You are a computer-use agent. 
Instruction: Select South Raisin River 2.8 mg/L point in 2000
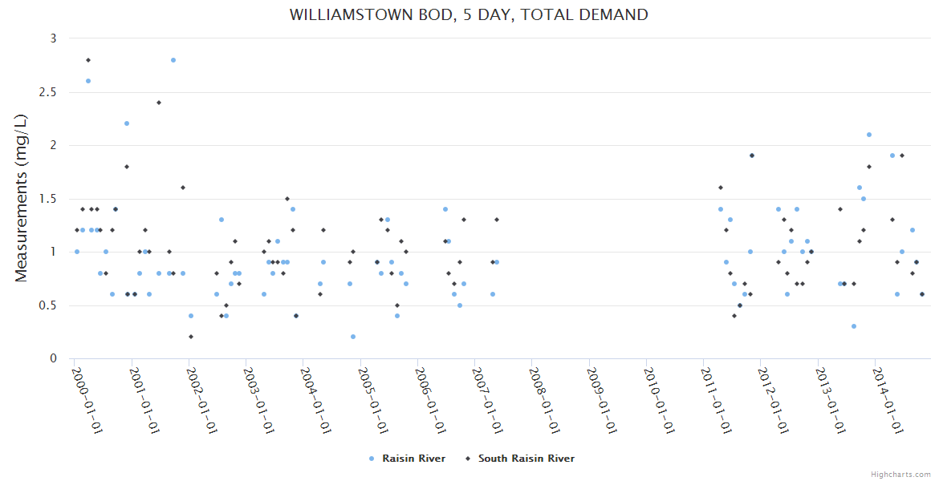[x=88, y=60]
